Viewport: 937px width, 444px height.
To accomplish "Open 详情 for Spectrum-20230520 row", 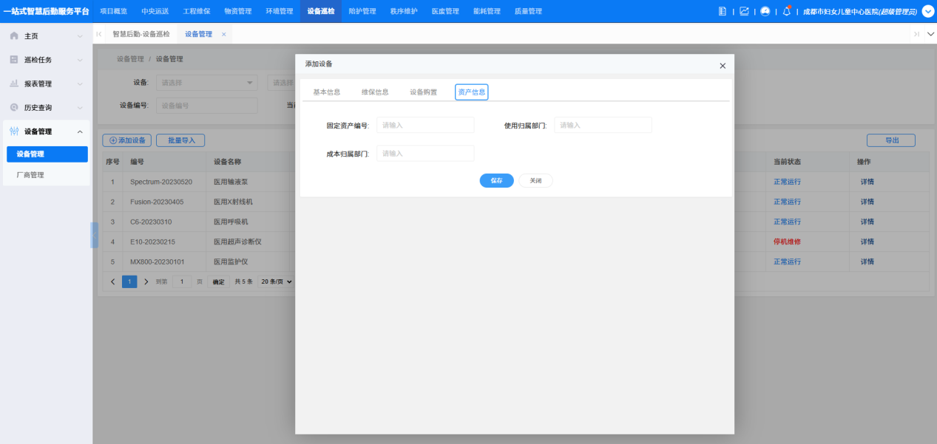I will click(867, 182).
